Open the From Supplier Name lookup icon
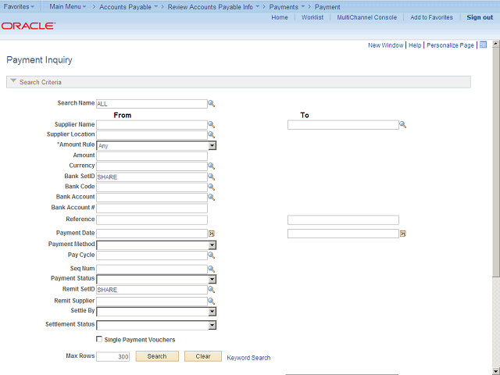 point(211,124)
